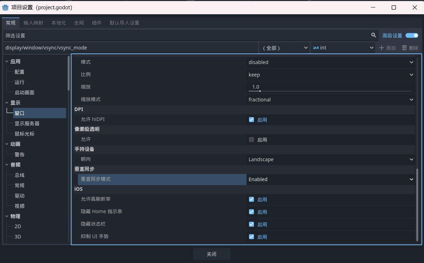This screenshot has width=424, height=263.
Task: Uncheck 允许 hiDPI checkbox
Action: click(251, 120)
